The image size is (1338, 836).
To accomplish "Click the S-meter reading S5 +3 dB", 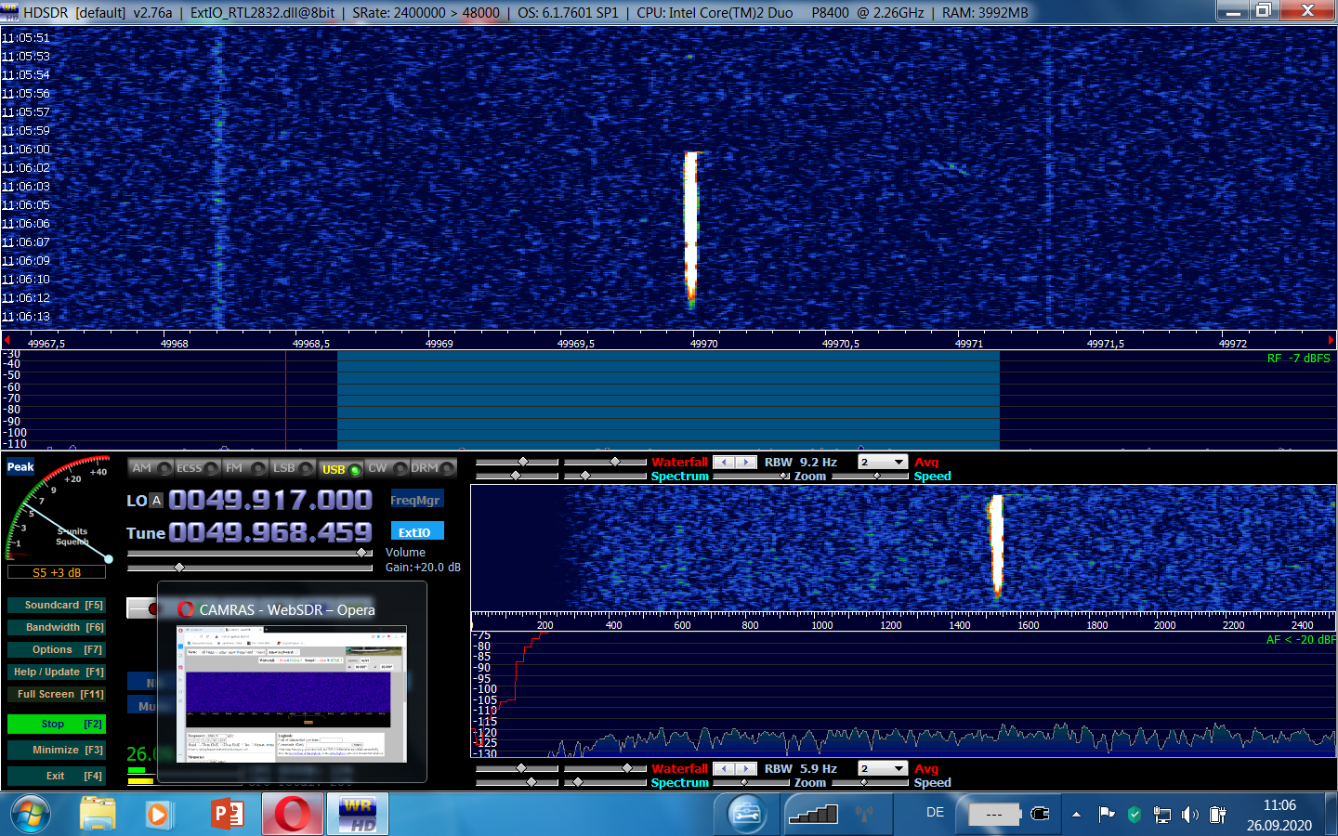I will (57, 572).
